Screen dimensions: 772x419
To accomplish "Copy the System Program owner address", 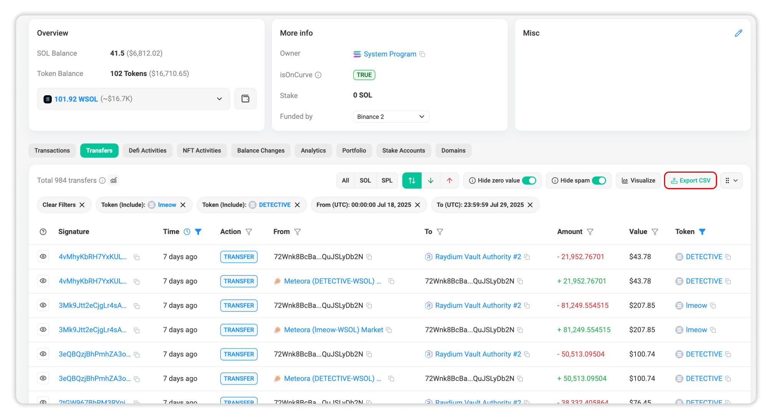I will [422, 54].
